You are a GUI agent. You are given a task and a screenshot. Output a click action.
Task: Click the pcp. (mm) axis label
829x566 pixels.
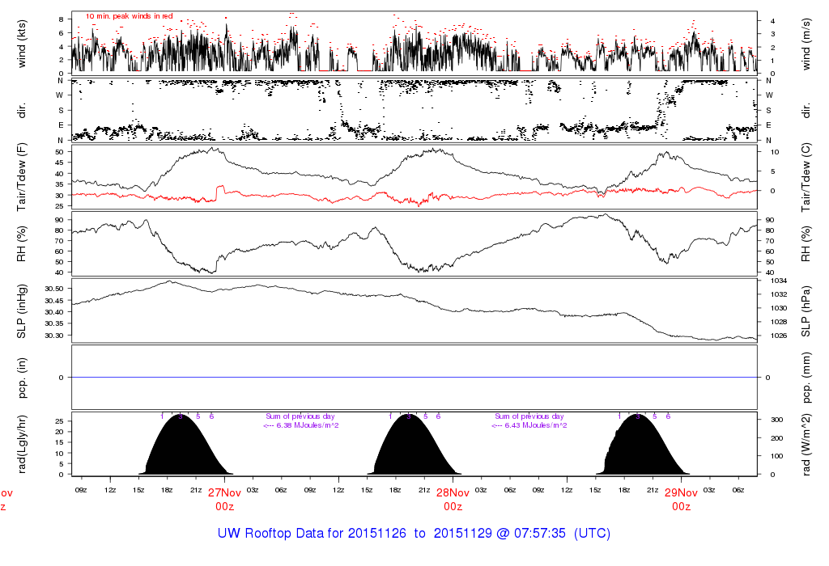[x=807, y=378]
